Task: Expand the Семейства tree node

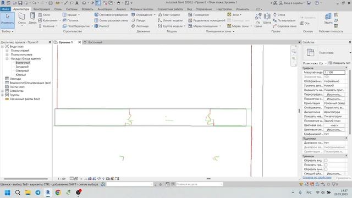Action: (x=2, y=91)
